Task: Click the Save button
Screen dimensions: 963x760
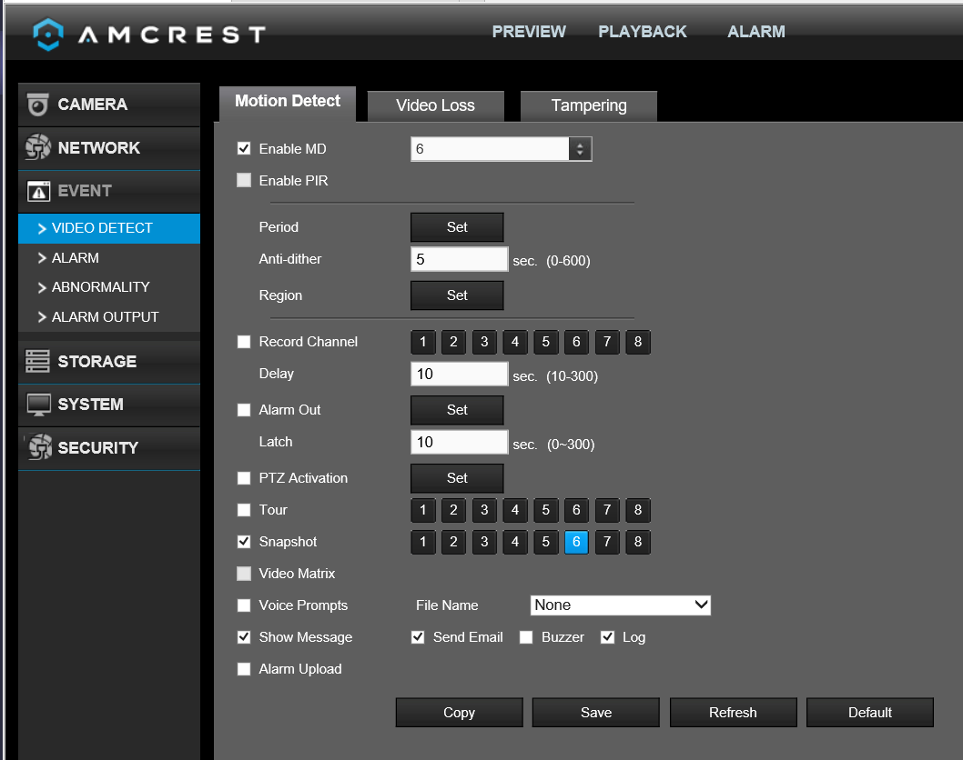Action: click(596, 712)
